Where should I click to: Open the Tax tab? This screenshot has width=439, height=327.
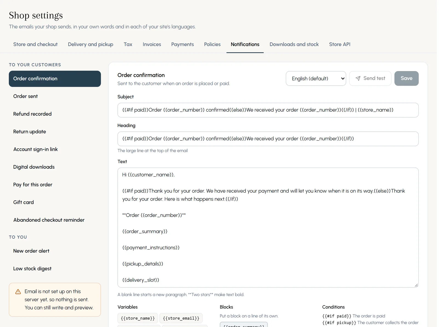click(x=128, y=44)
